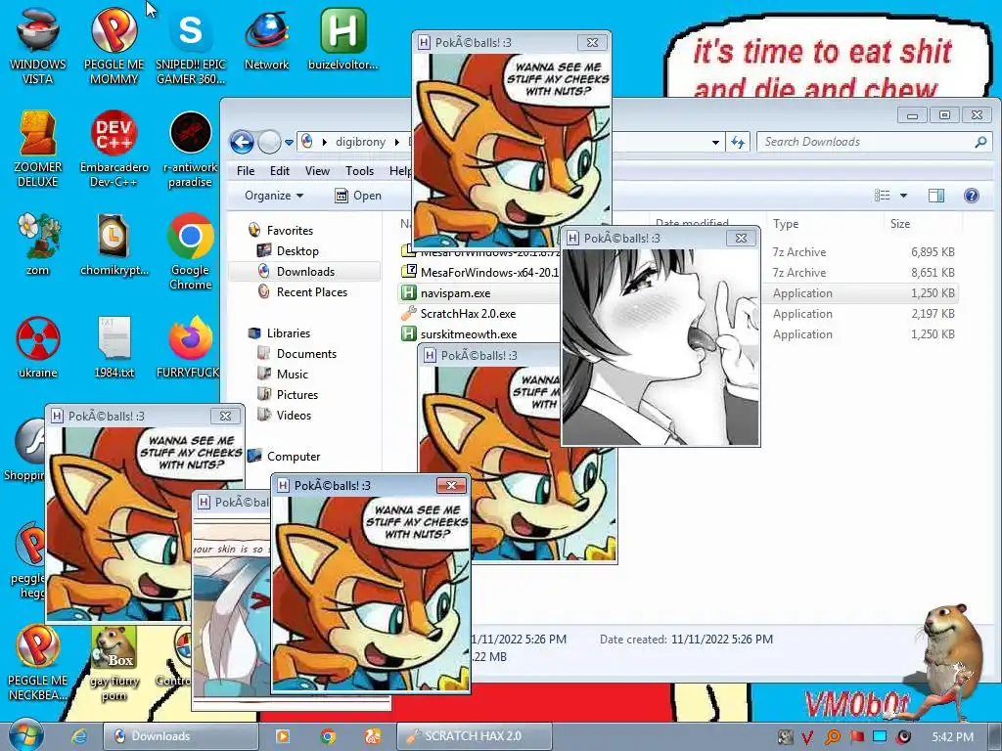1002x751 pixels.
Task: Open the File menu
Action: [x=246, y=171]
